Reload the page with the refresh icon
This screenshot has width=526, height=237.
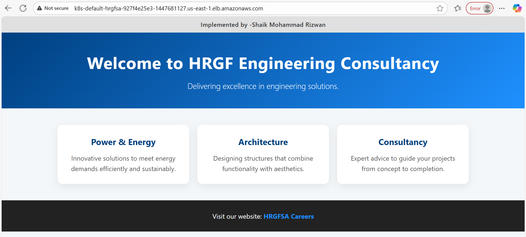click(23, 8)
